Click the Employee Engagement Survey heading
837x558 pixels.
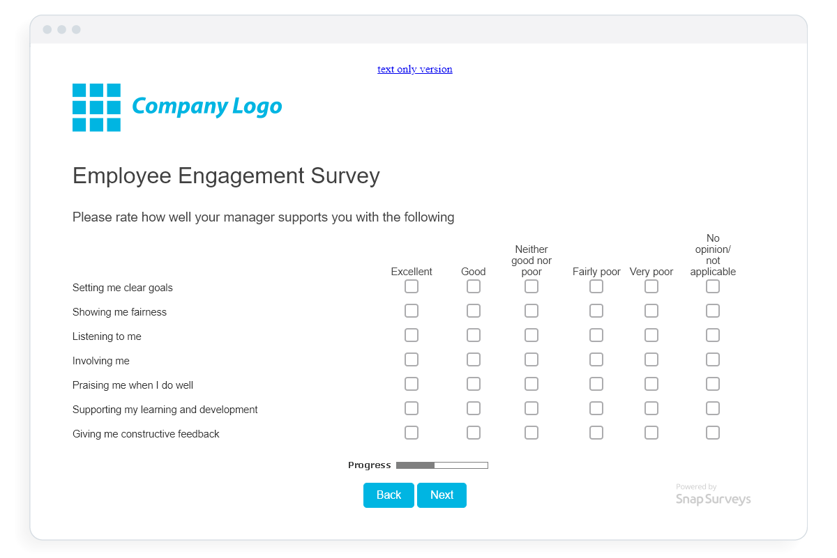tap(226, 176)
